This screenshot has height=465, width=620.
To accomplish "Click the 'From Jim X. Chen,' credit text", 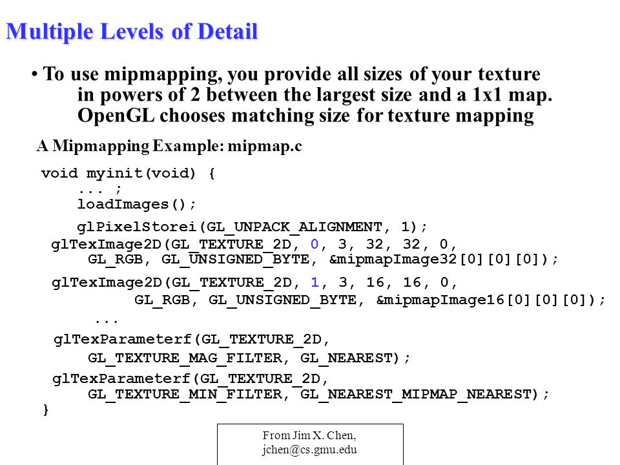I will [x=309, y=435].
